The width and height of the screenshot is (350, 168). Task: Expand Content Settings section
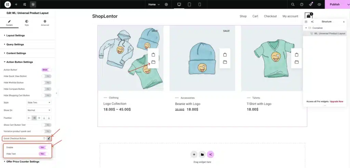coord(27,53)
